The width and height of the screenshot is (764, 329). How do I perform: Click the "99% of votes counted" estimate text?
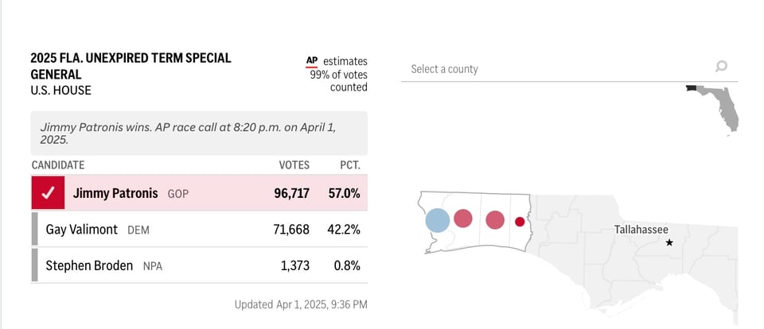339,81
